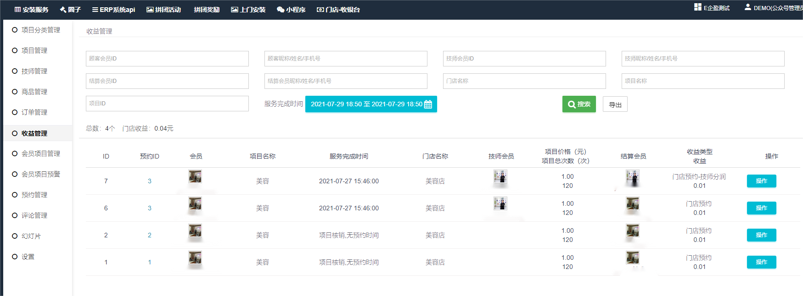Click the member avatar thumbnail in row 7
Screen dimensions: 803x296
pos(195,176)
